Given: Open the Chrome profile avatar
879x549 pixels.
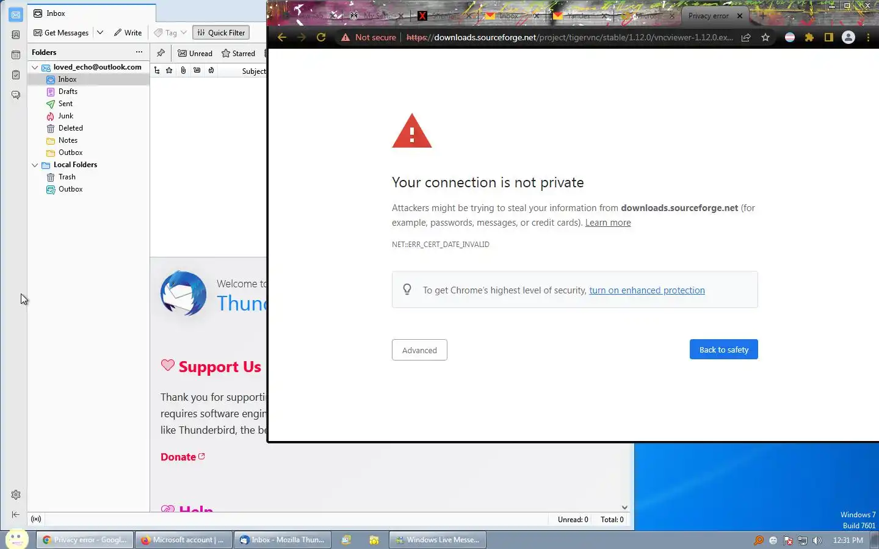Looking at the screenshot, I should tap(848, 37).
